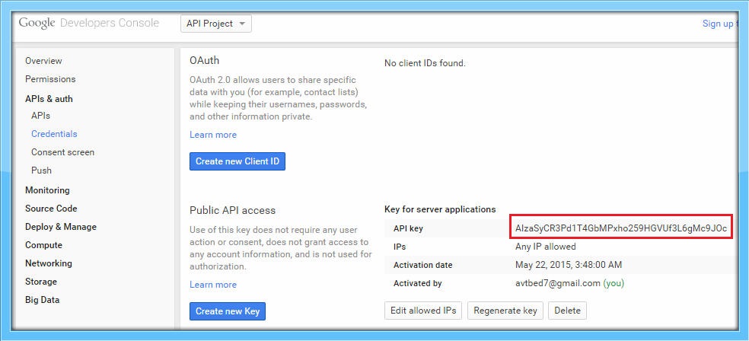Image resolution: width=749 pixels, height=341 pixels.
Task: Click the 'IPs' row label
Action: [400, 247]
